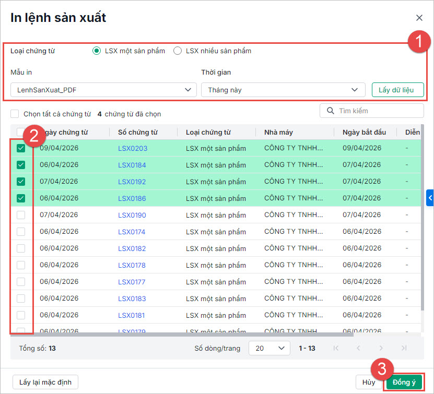Tick the Chọn tất cả chứng từ checkbox
Viewport: 434px width, 394px height.
(15, 114)
